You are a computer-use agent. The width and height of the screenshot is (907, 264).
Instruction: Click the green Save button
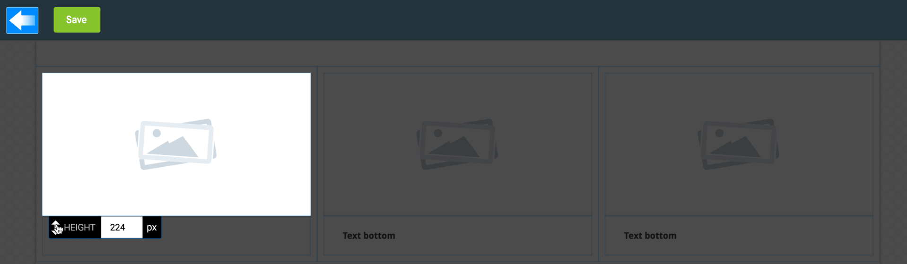point(77,20)
